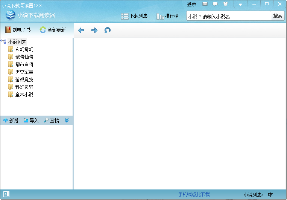
Task: Go back with the left arrow
Action: click(81, 30)
